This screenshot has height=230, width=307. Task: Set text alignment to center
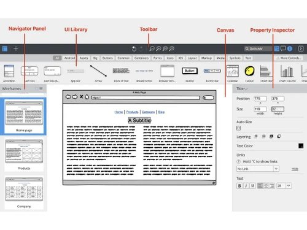point(266,186)
